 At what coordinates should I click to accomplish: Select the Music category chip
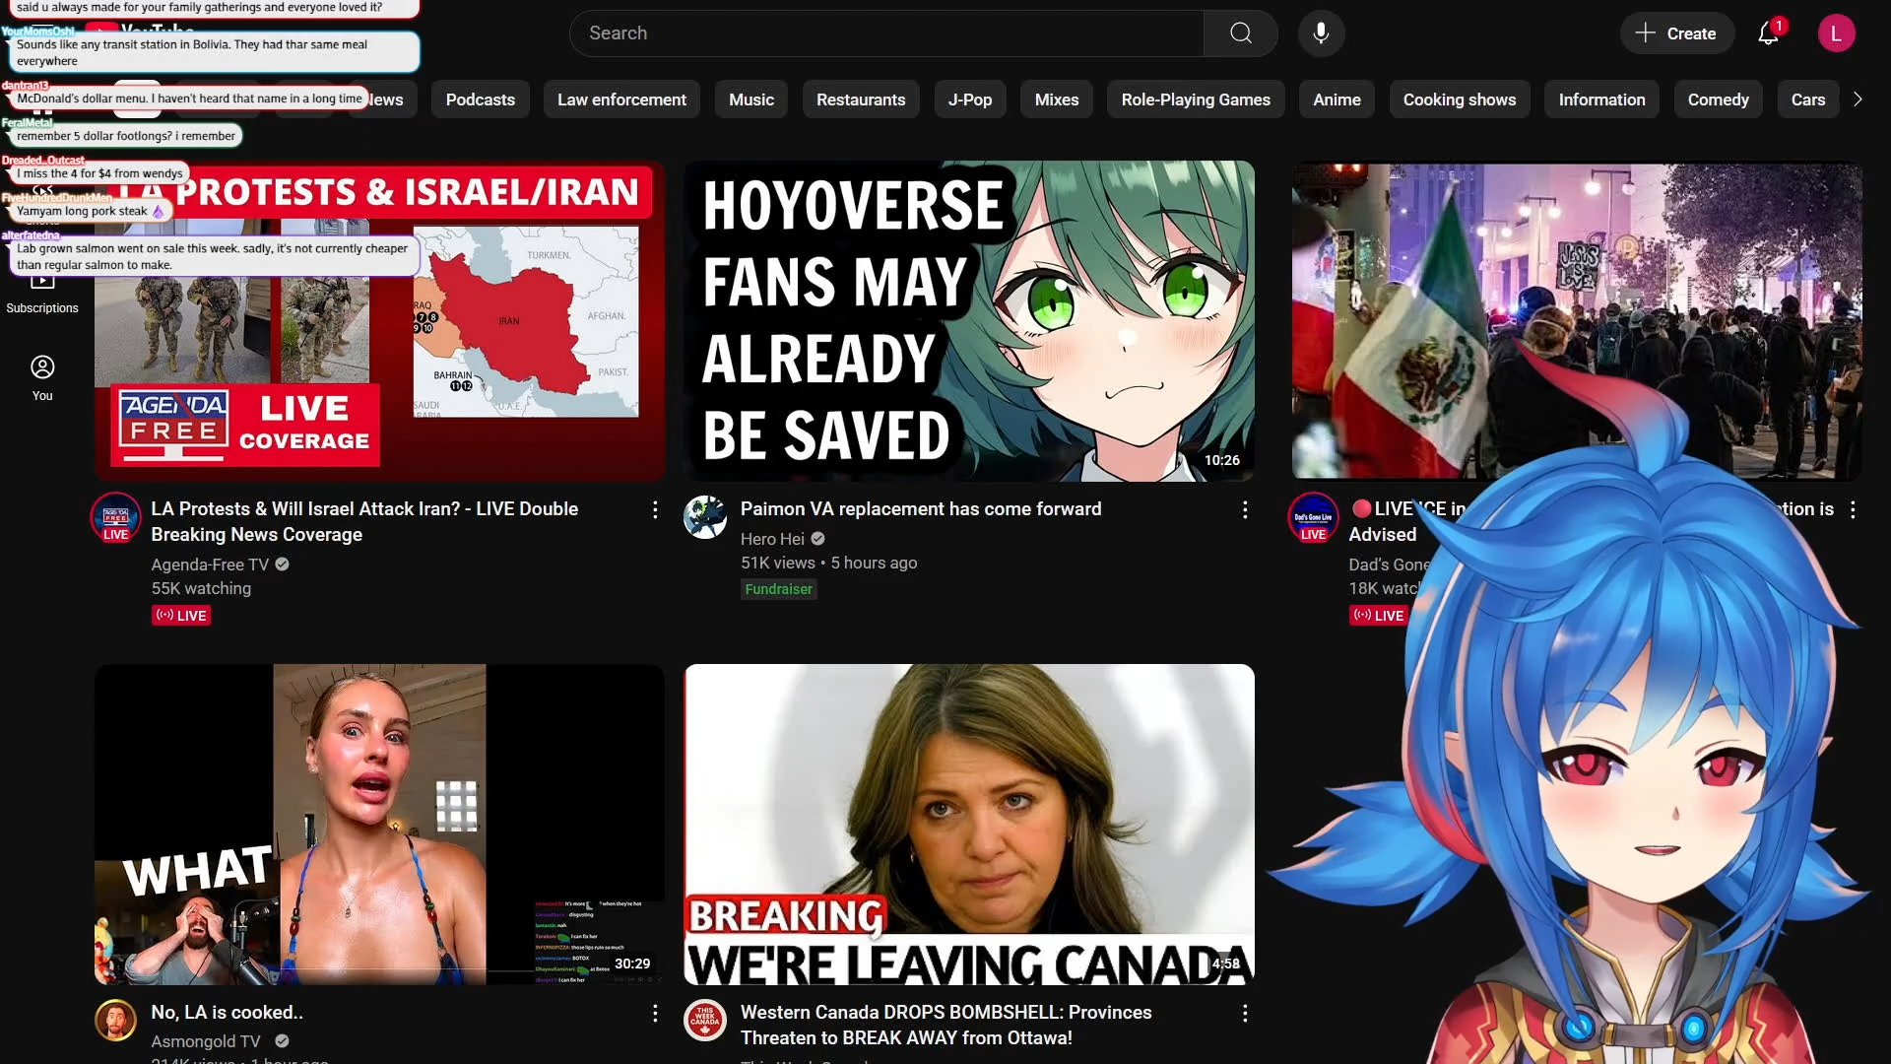751,100
